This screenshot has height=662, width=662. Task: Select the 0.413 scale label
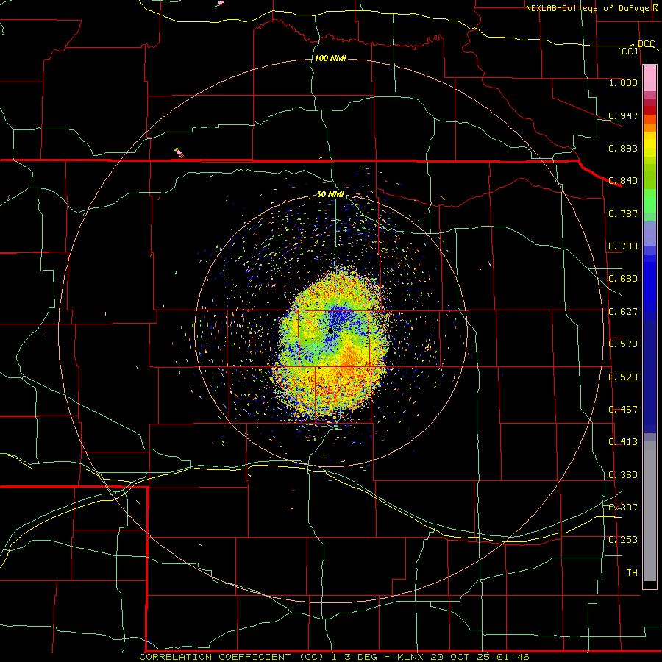click(x=623, y=442)
